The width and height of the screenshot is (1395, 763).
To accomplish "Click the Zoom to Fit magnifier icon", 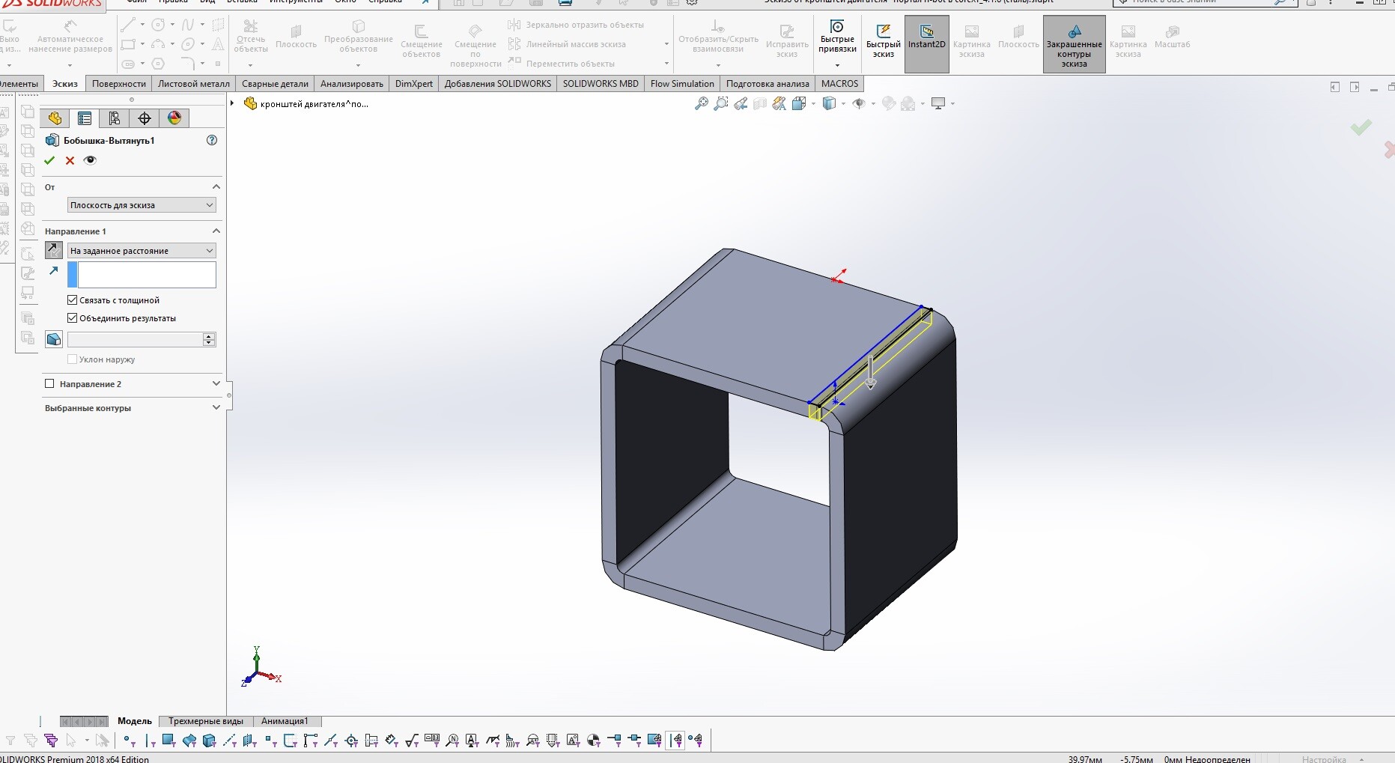I will pyautogui.click(x=702, y=104).
